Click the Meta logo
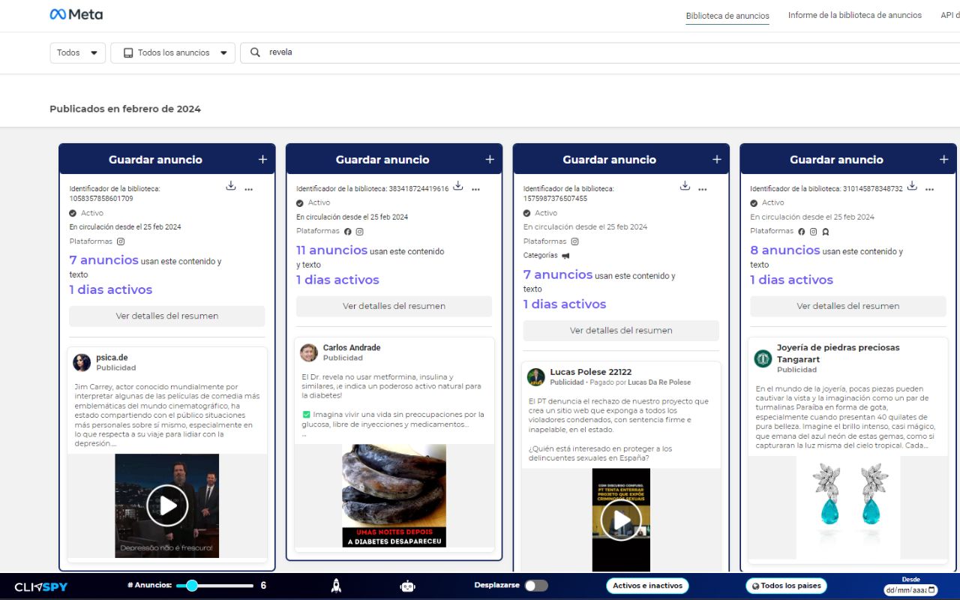The height and width of the screenshot is (600, 960). point(76,14)
